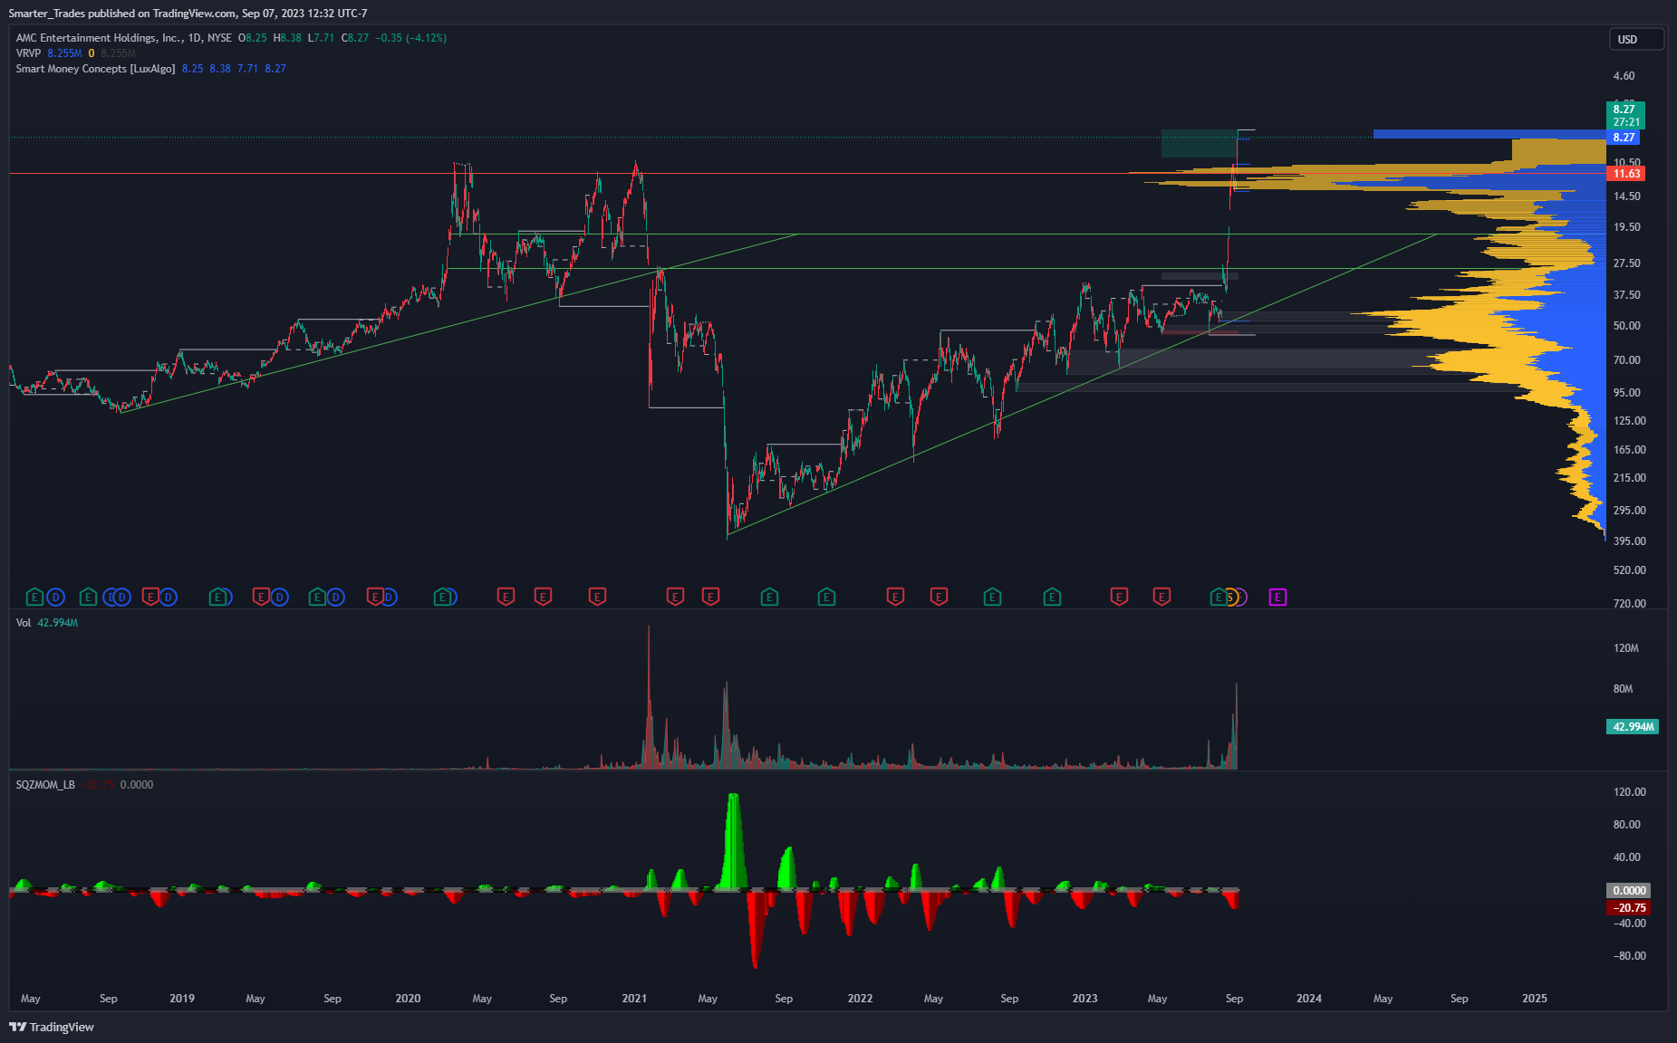Click the 2021 label on the time axis
The width and height of the screenshot is (1677, 1043).
[634, 999]
